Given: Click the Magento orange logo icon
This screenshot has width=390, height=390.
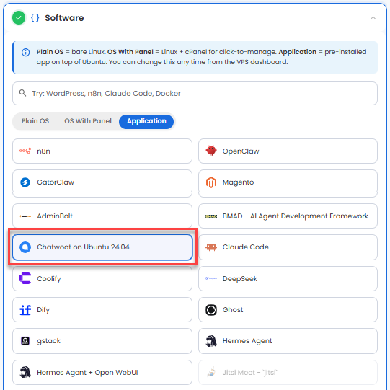Looking at the screenshot, I should click(x=211, y=182).
